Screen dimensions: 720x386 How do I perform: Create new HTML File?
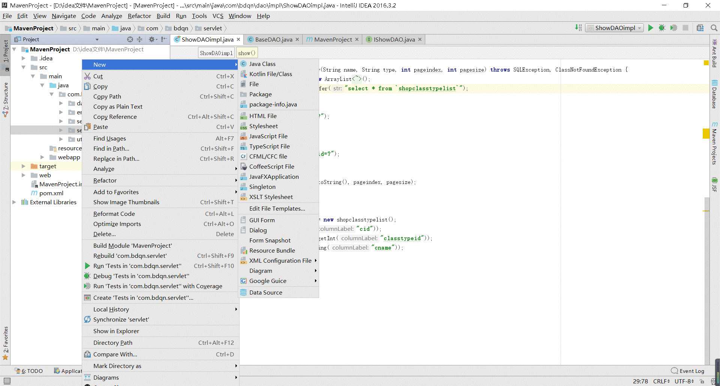[279, 116]
